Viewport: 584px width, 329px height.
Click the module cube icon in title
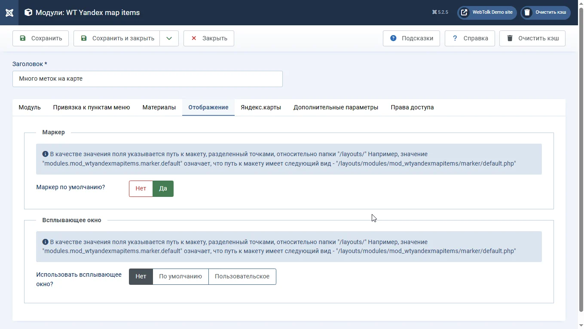click(28, 12)
